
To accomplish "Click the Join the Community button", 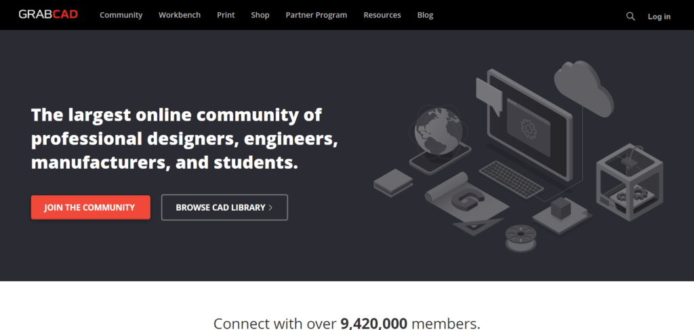I will pos(91,207).
